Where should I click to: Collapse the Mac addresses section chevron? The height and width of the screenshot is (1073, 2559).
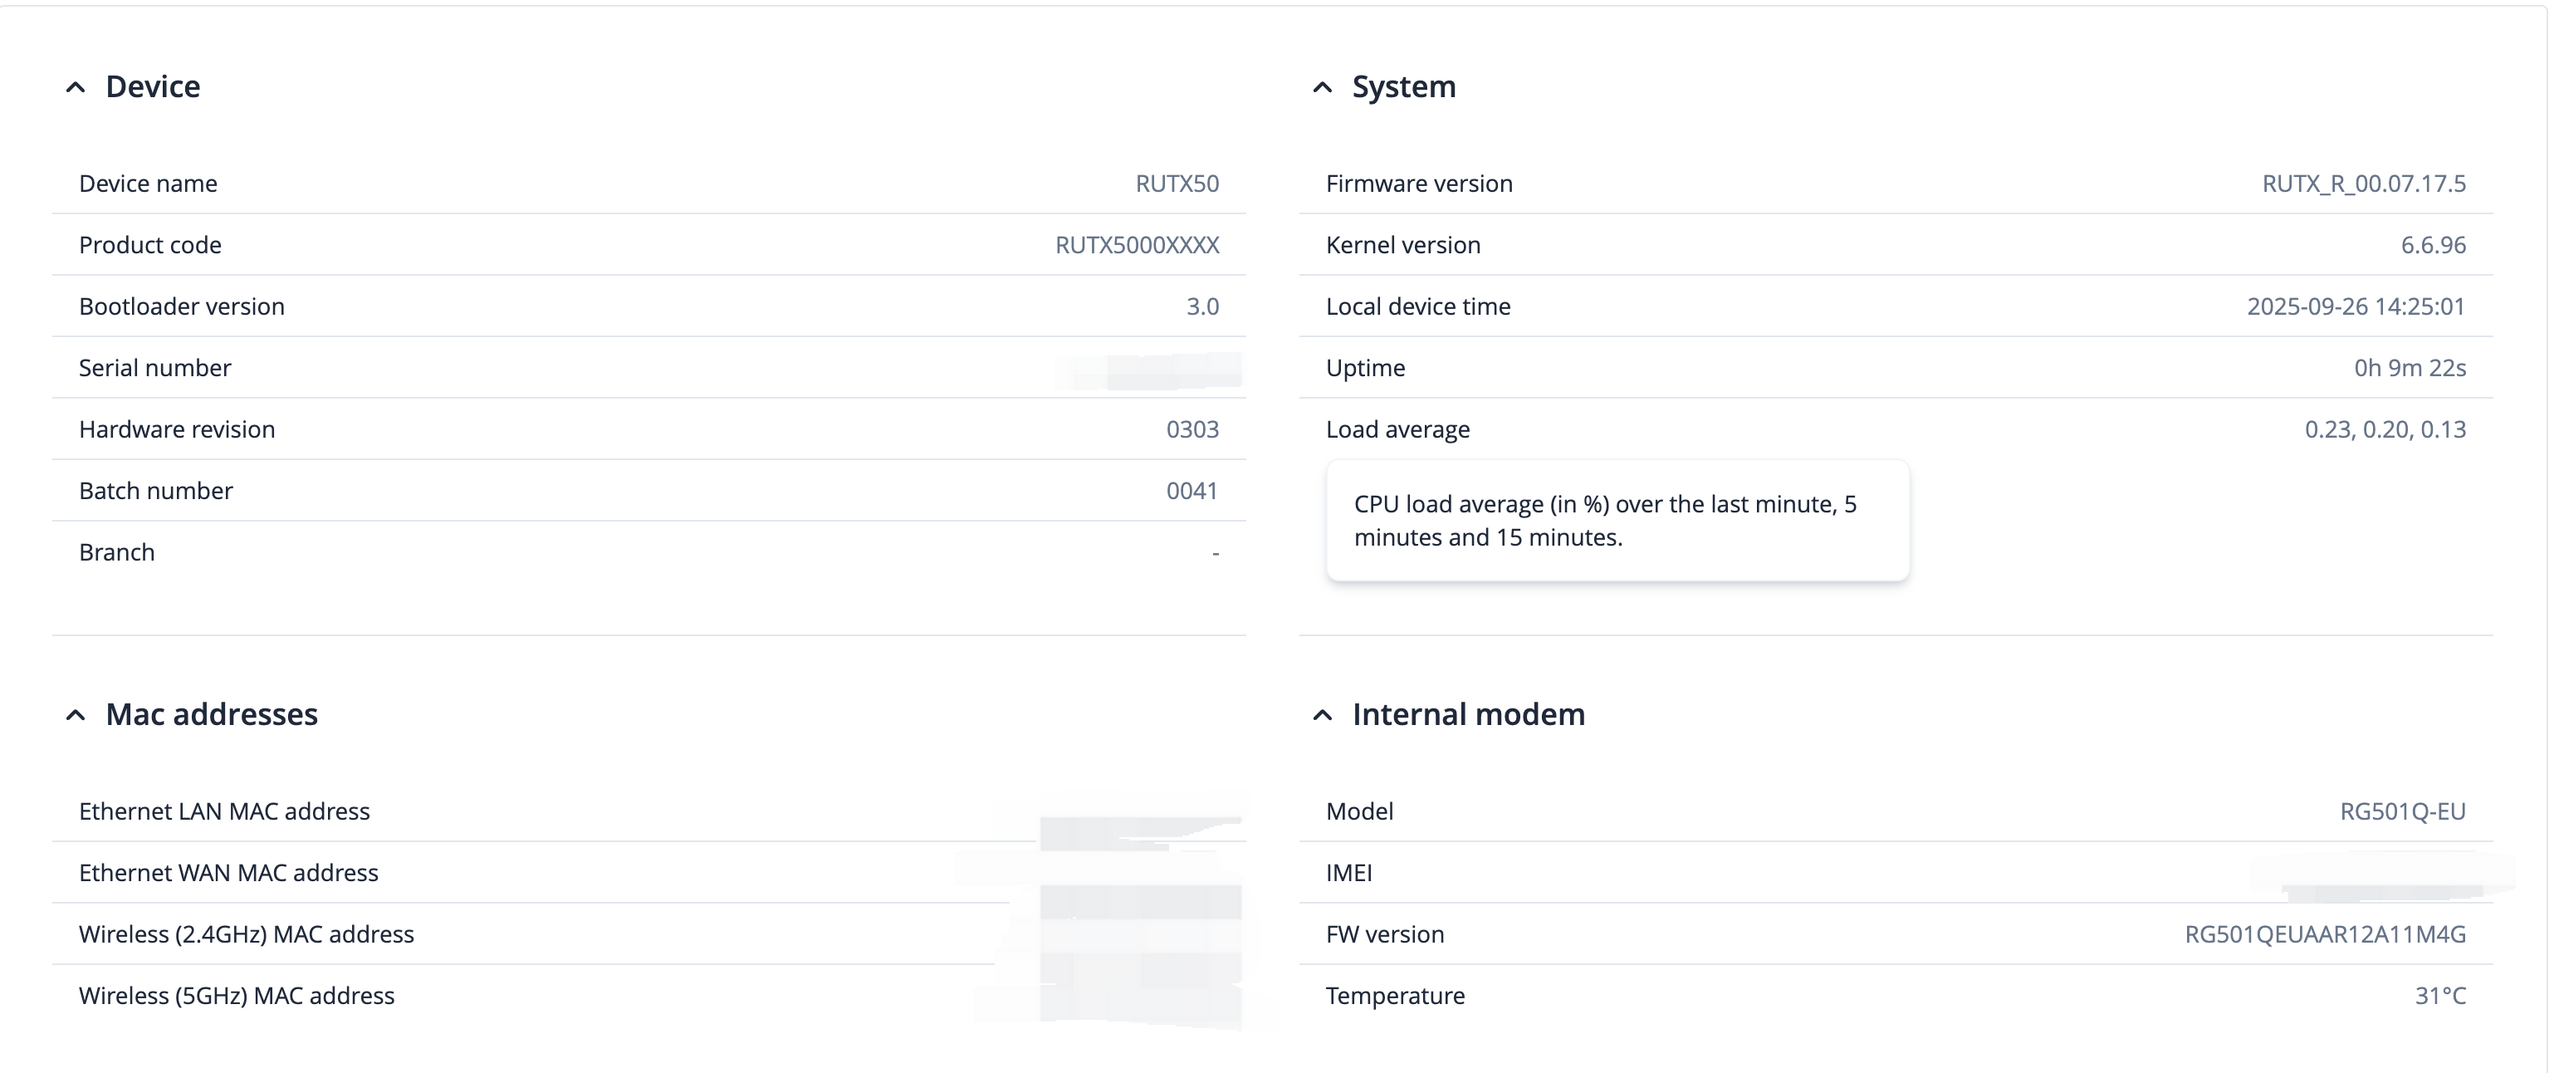pos(76,715)
